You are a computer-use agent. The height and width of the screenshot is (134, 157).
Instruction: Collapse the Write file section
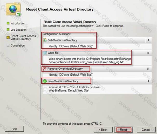pos(148,53)
